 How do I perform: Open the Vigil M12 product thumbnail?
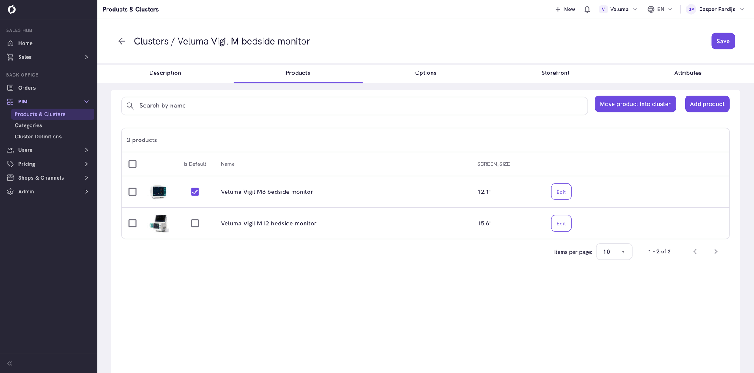click(159, 223)
